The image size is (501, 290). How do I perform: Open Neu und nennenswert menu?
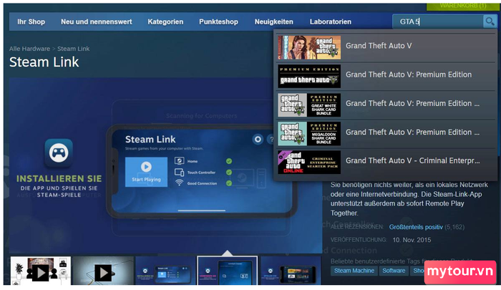coord(96,21)
